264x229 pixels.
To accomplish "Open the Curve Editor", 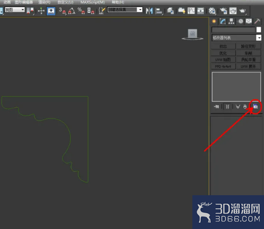I will coord(191,11).
